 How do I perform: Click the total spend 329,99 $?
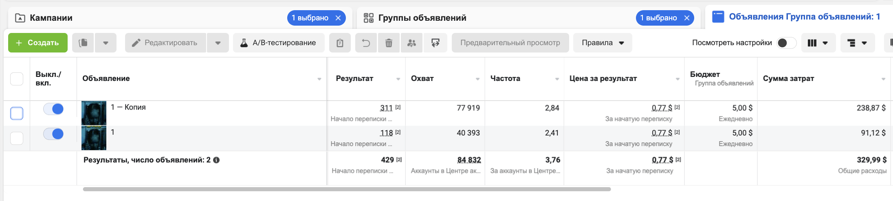[871, 160]
